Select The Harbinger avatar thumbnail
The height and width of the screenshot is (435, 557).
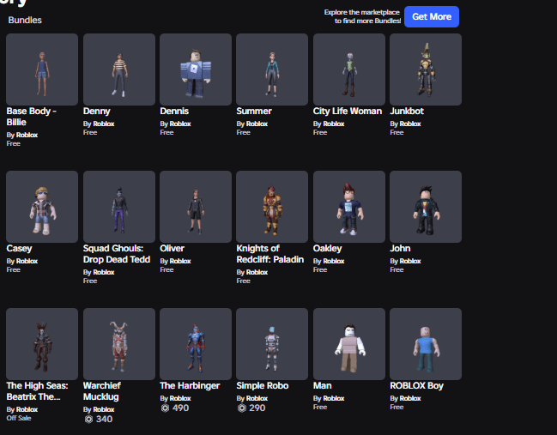click(196, 344)
